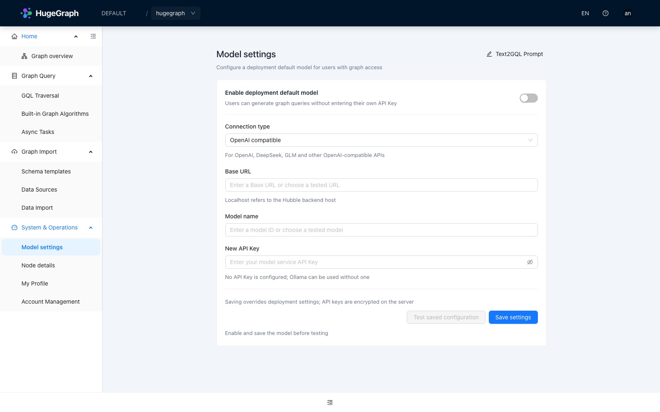This screenshot has width=660, height=412.
Task: Open Async Tasks page
Action: click(x=51, y=132)
